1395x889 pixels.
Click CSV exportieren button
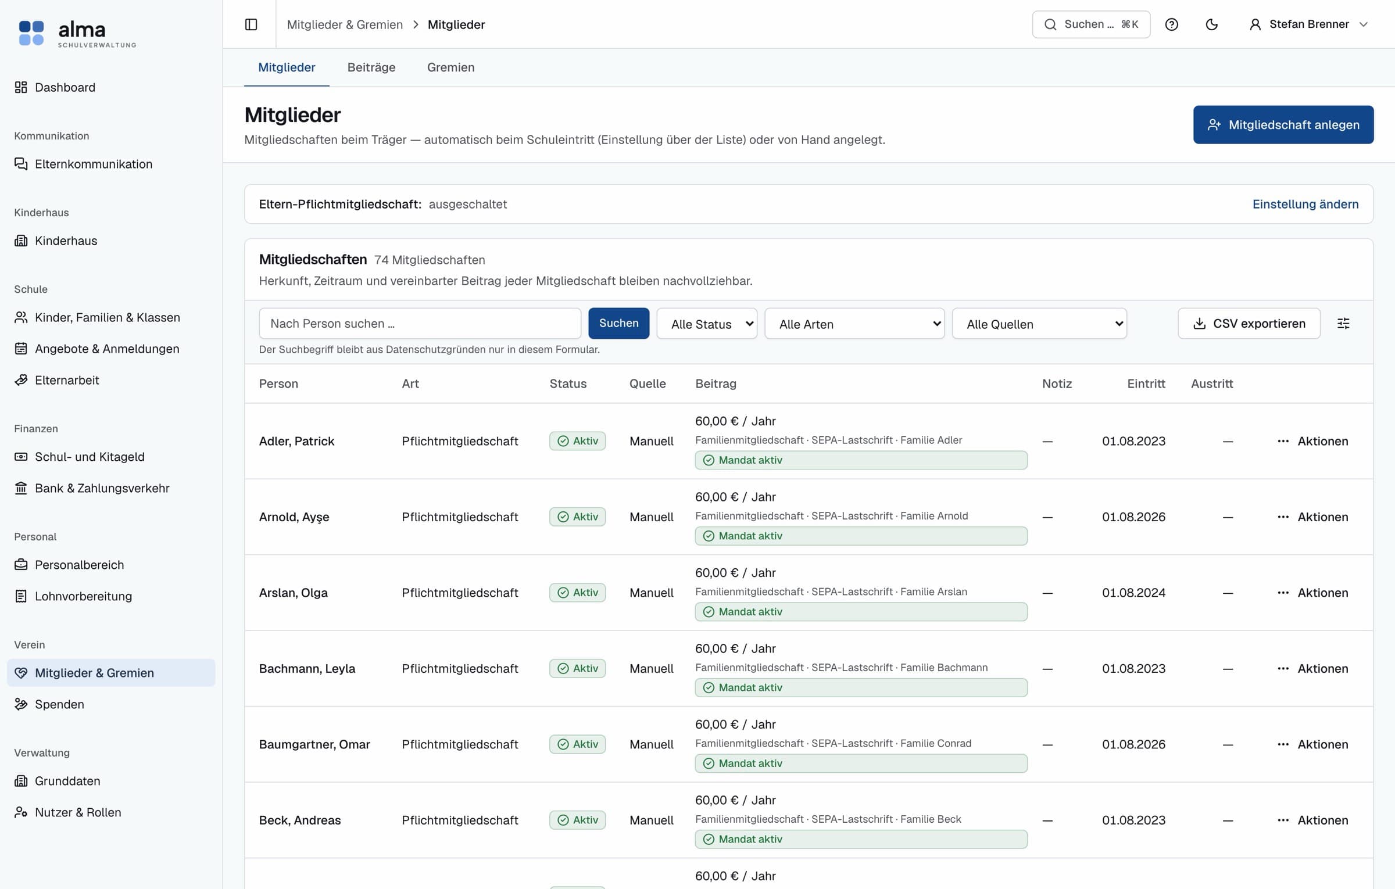[x=1249, y=324]
